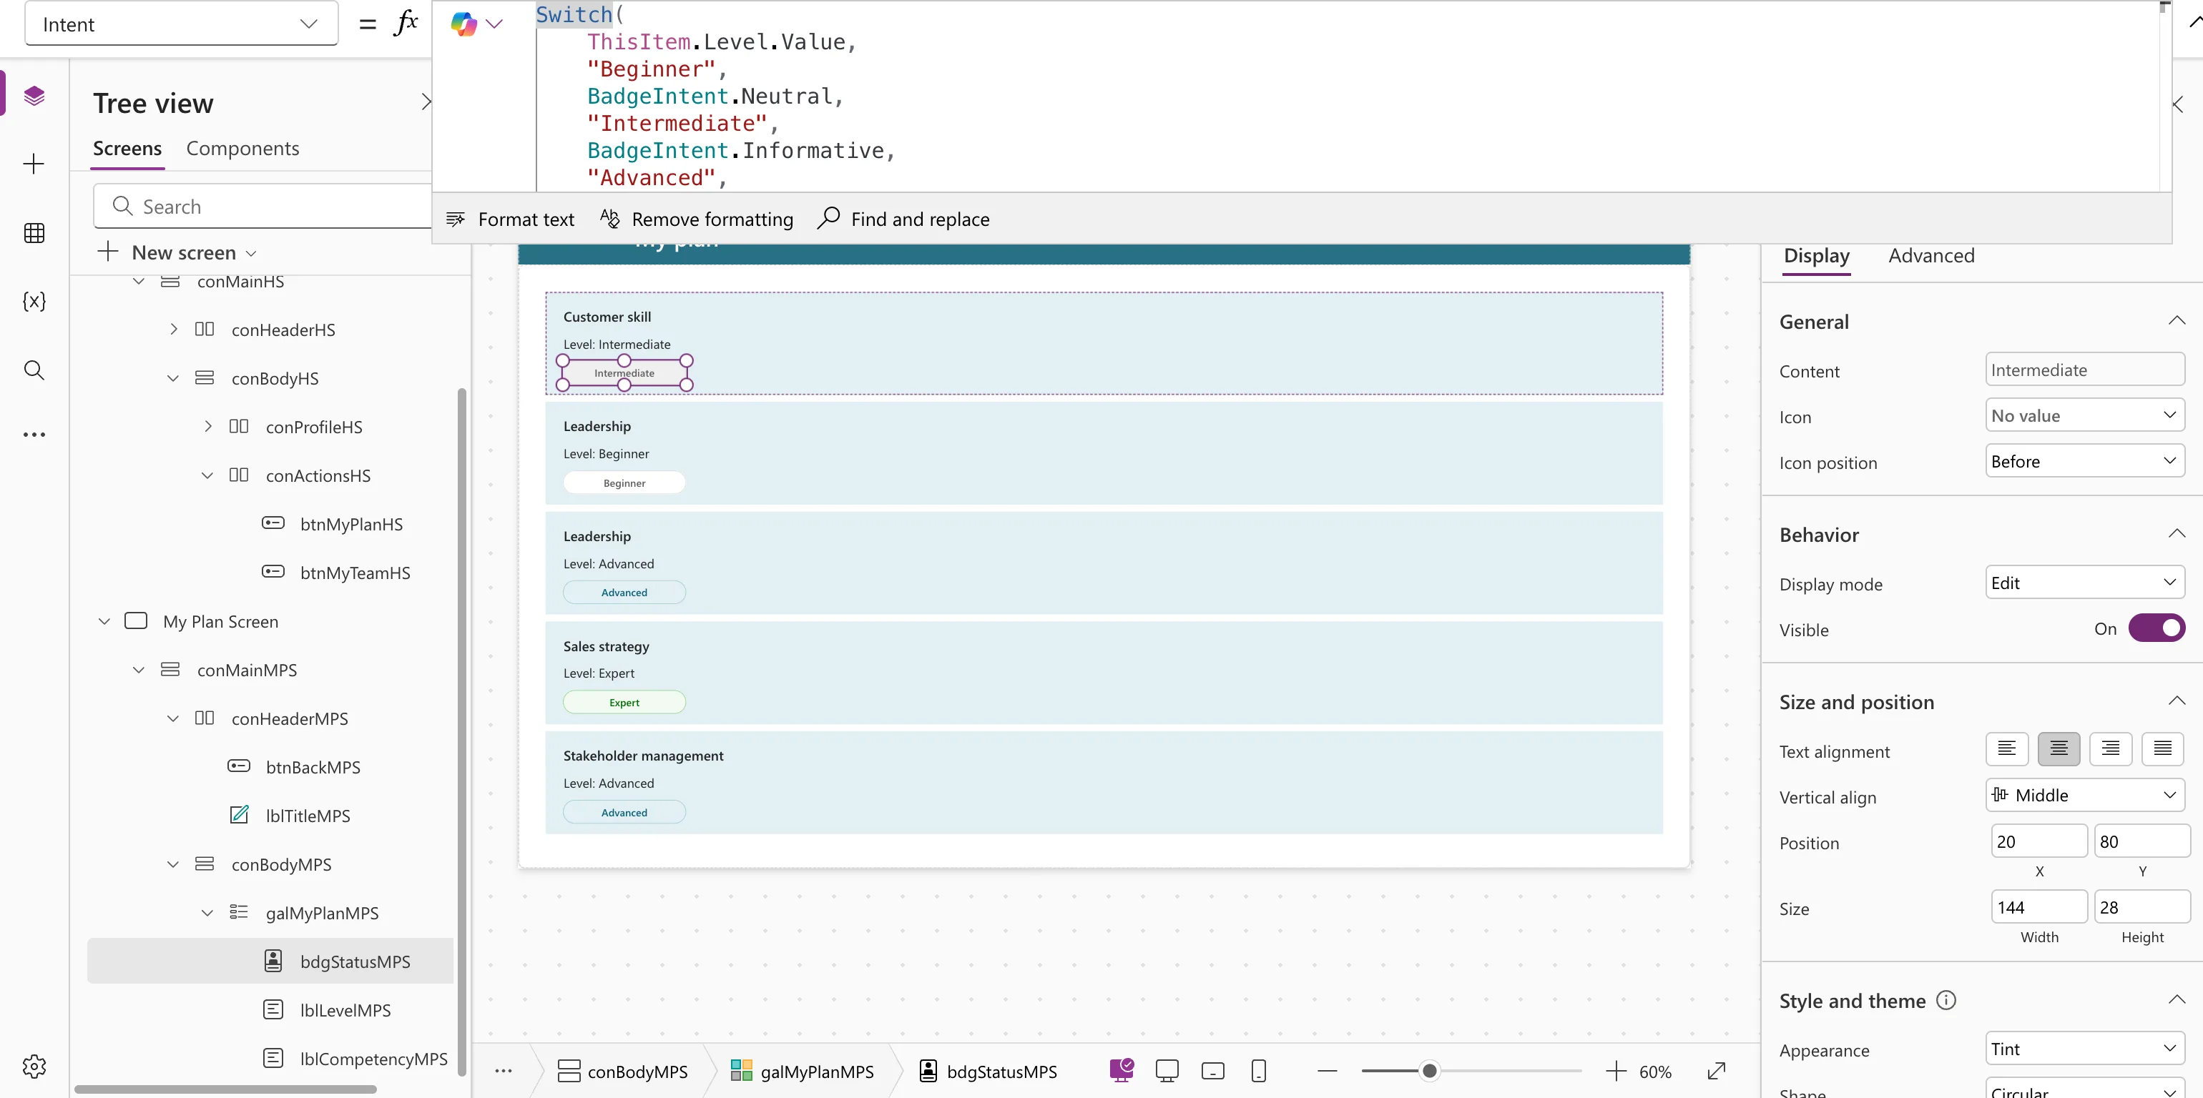Open Settings gear icon
The width and height of the screenshot is (2203, 1098).
click(x=34, y=1066)
